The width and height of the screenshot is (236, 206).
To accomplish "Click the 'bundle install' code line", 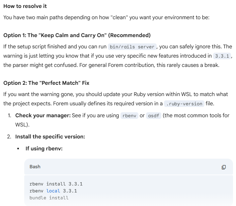I will (49, 198).
